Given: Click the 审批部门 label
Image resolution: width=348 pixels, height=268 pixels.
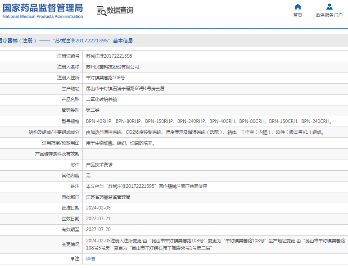Looking at the screenshot, I should tap(70, 197).
